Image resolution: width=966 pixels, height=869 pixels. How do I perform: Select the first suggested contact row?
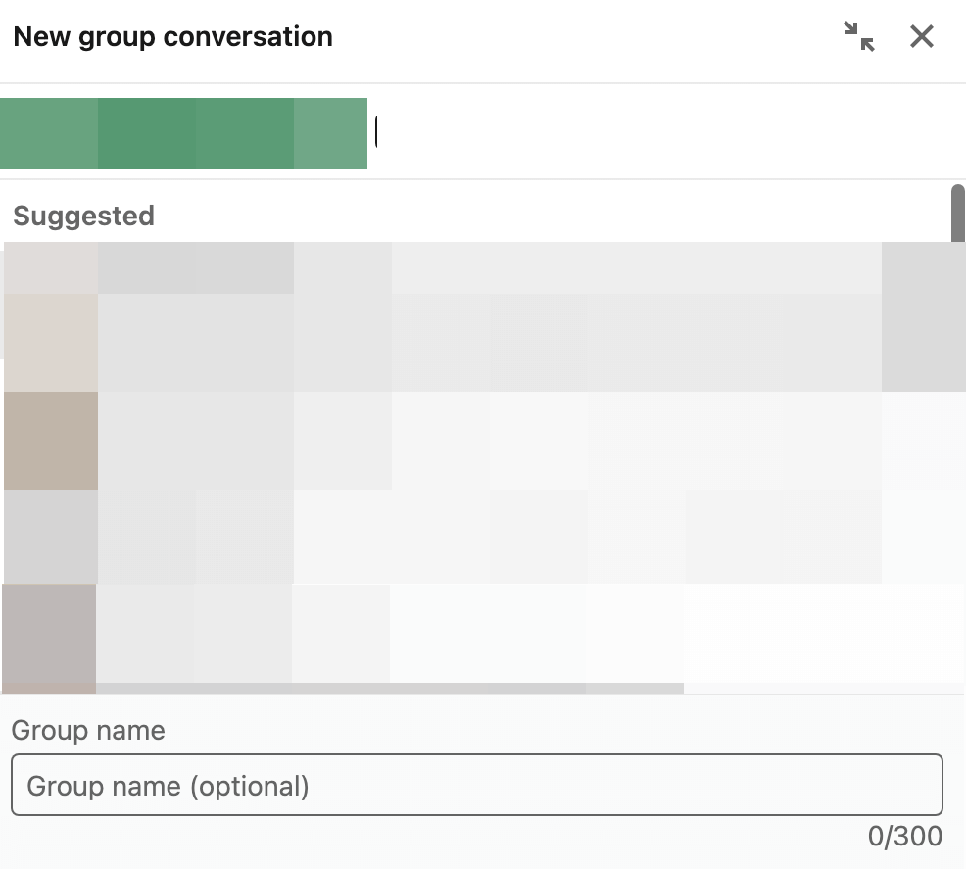484,267
